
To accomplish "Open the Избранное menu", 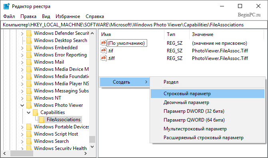I will coord(68,16).
